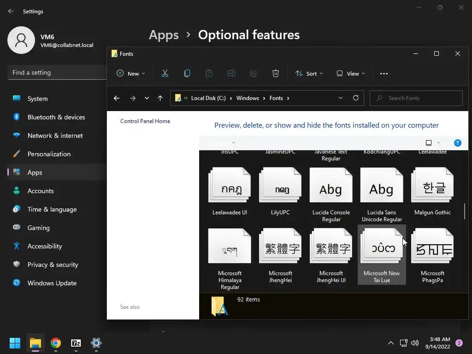Open the Windows Start button
This screenshot has width=472, height=354.
click(x=15, y=343)
